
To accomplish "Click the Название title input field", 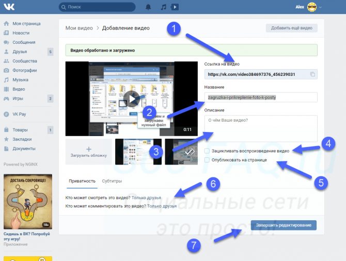I will click(x=261, y=97).
